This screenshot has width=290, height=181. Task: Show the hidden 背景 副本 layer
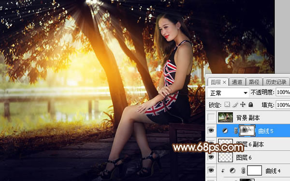click(211, 117)
